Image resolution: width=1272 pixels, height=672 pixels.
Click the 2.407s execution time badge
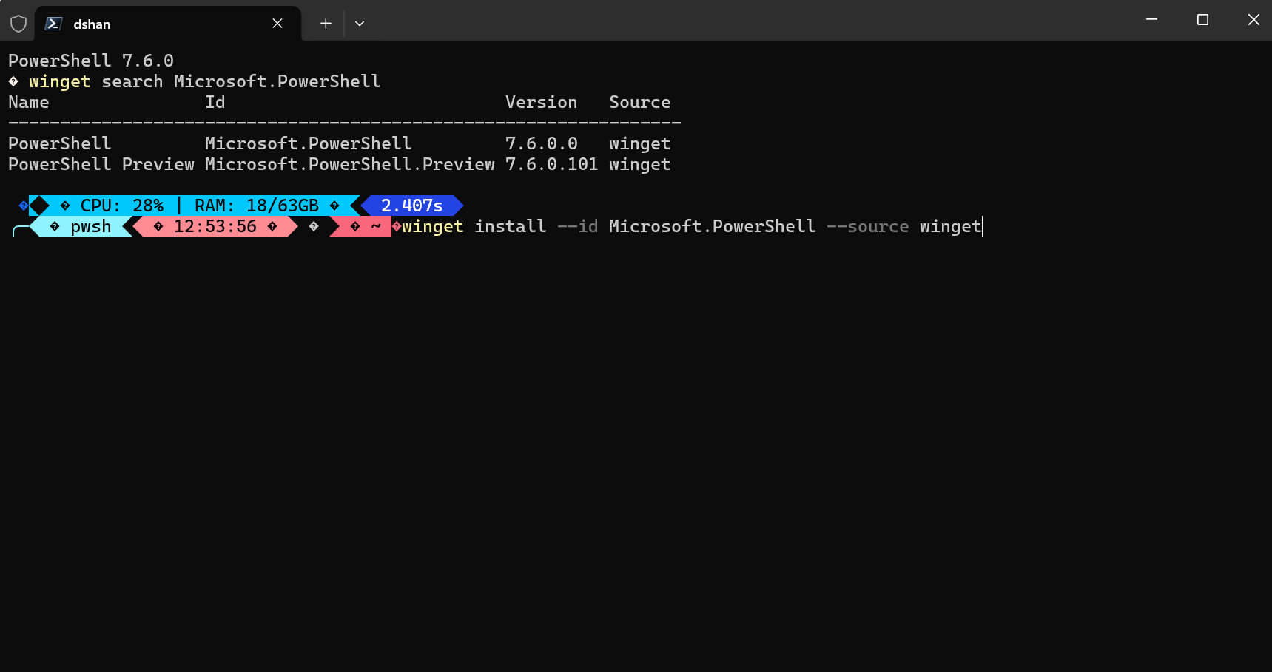411,206
